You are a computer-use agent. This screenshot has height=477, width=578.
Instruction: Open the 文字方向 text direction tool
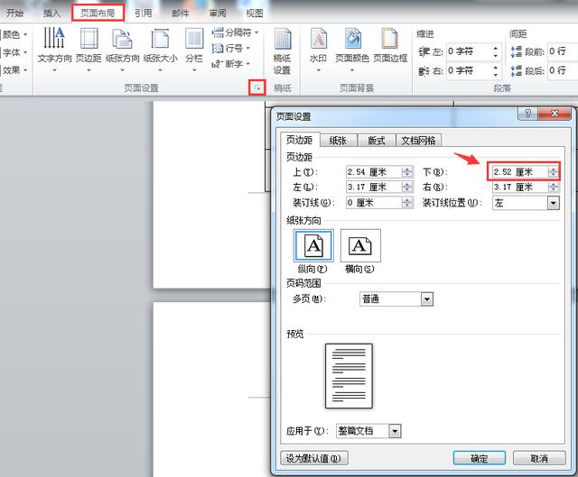point(54,49)
